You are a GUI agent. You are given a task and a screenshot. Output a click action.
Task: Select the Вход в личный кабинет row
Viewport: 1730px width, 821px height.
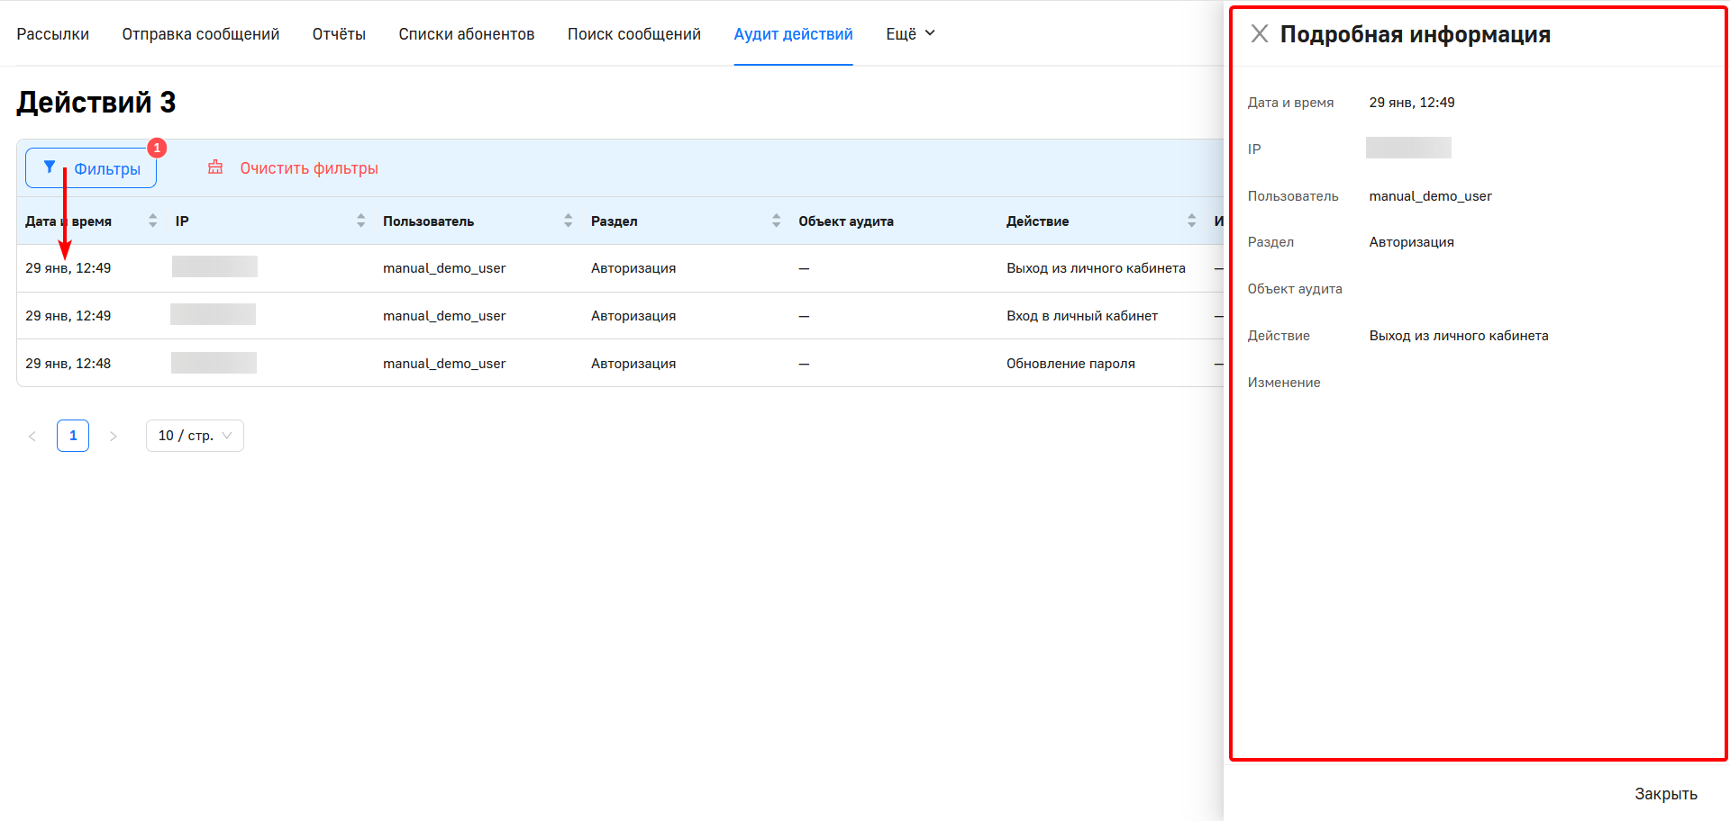click(1081, 316)
